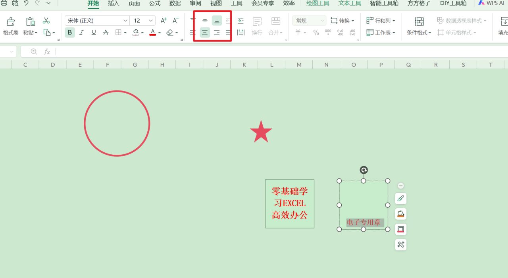Click the print icon
The image size is (508, 278).
point(4,3)
